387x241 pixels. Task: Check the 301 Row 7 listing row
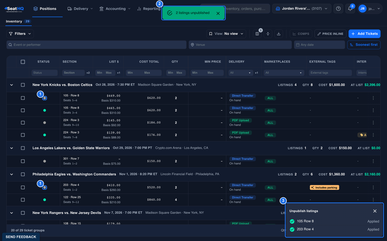[23, 161]
